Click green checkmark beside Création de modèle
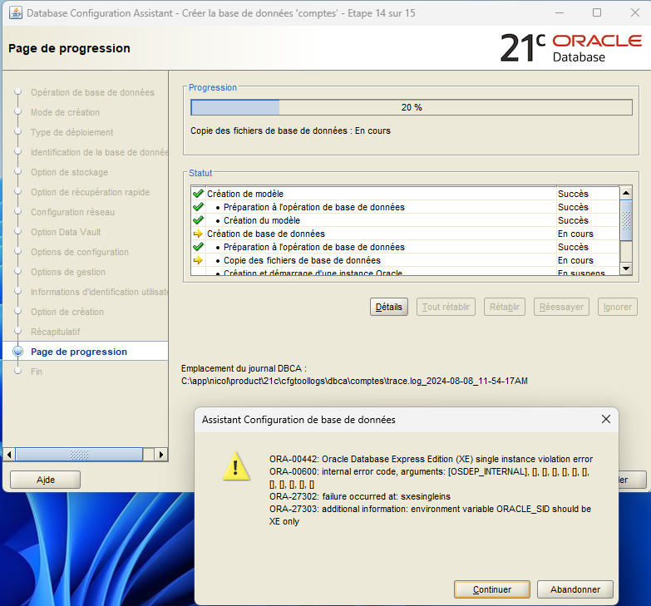The height and width of the screenshot is (606, 651). pyautogui.click(x=198, y=194)
